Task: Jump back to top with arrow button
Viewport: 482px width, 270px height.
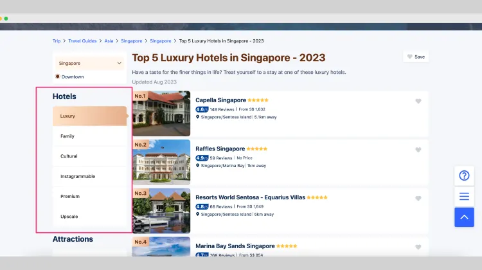Action: click(464, 217)
